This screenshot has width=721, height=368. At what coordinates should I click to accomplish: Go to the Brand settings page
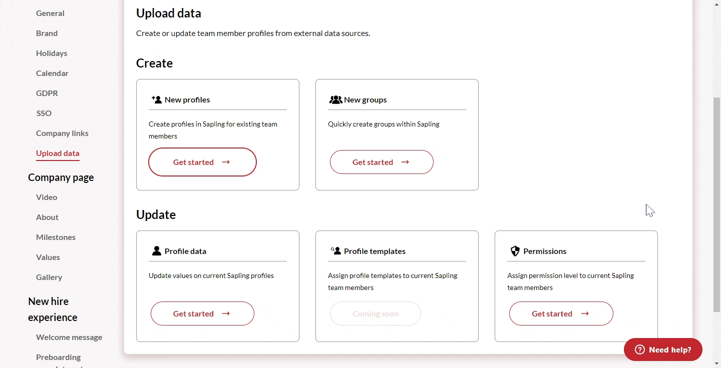pyautogui.click(x=47, y=33)
